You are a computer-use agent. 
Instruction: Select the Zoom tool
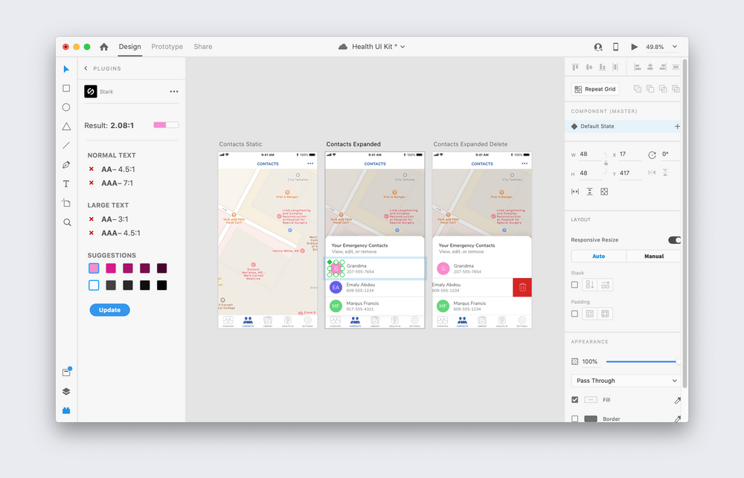click(x=65, y=222)
